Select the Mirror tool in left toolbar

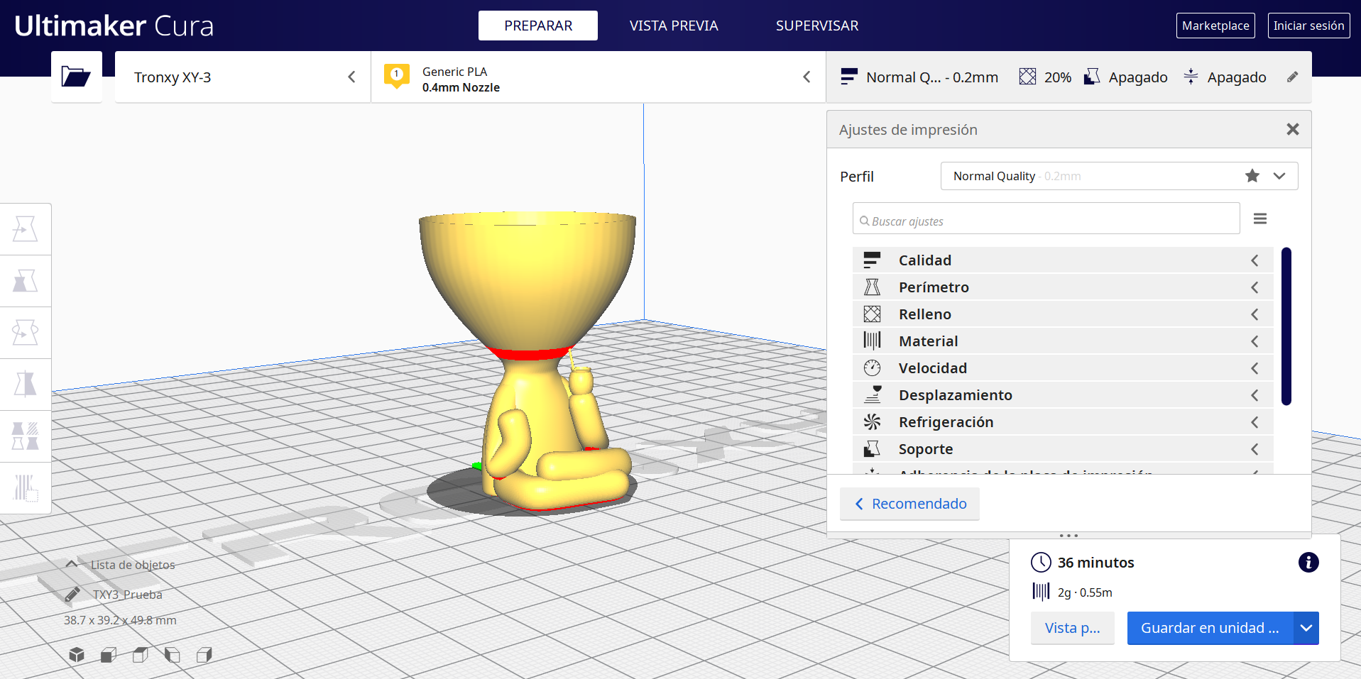(26, 385)
